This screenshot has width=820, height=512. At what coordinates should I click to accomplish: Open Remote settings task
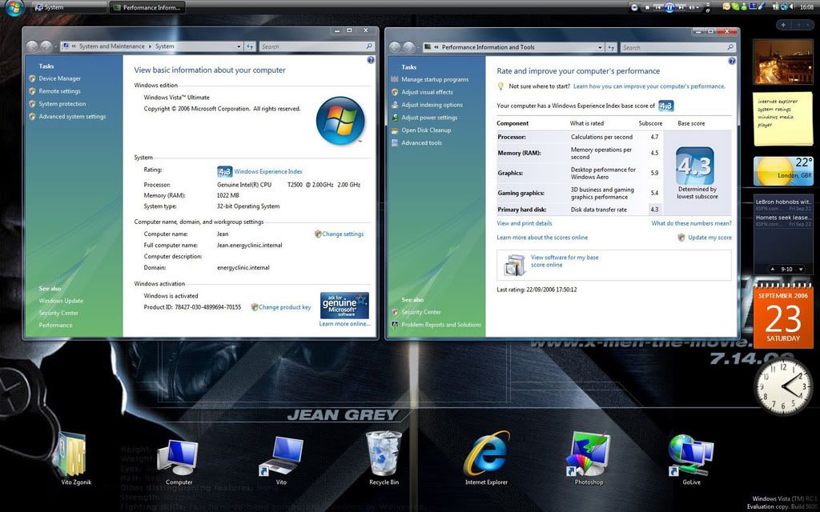pyautogui.click(x=59, y=91)
